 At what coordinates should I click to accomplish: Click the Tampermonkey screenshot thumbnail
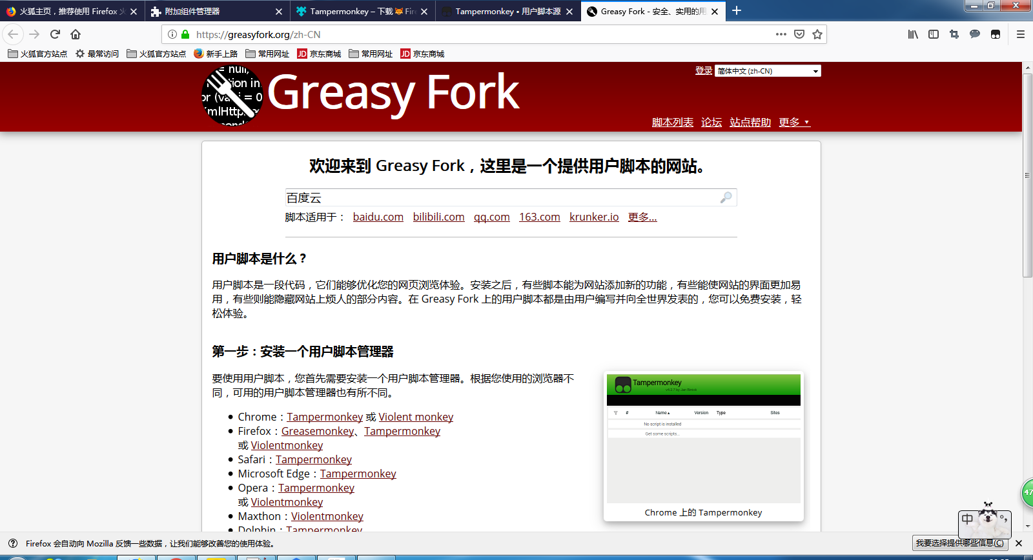704,439
